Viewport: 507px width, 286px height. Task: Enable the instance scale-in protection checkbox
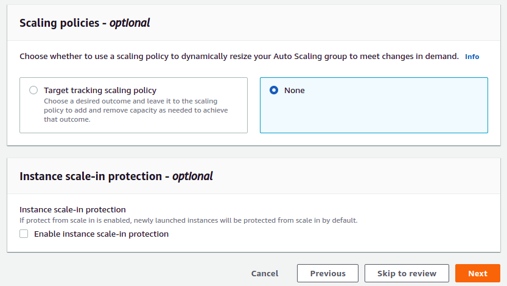[x=24, y=234]
